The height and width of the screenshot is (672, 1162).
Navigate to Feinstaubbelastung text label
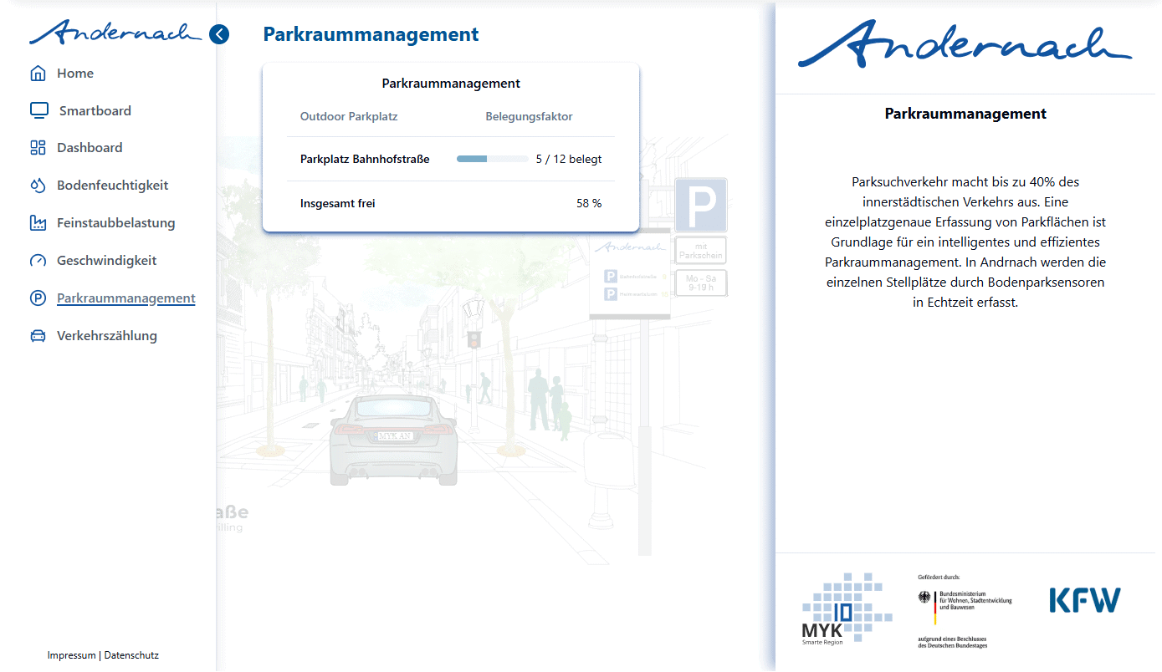[x=115, y=223]
